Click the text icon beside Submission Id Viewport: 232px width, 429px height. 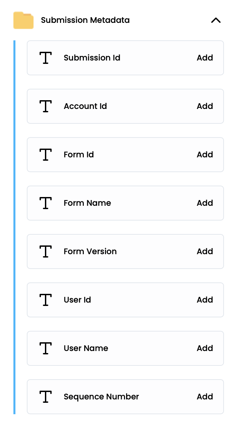coord(46,58)
